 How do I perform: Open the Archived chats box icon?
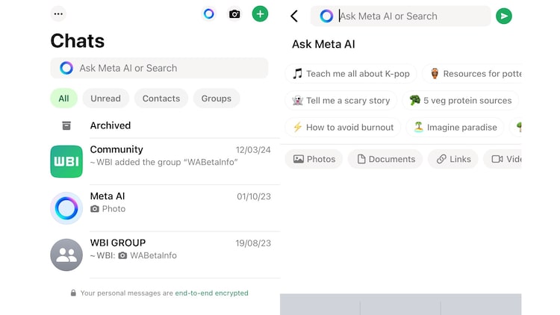[66, 125]
